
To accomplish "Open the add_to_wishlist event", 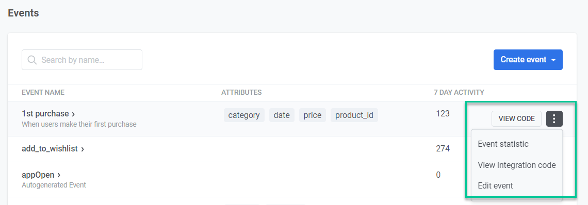I will (50, 149).
